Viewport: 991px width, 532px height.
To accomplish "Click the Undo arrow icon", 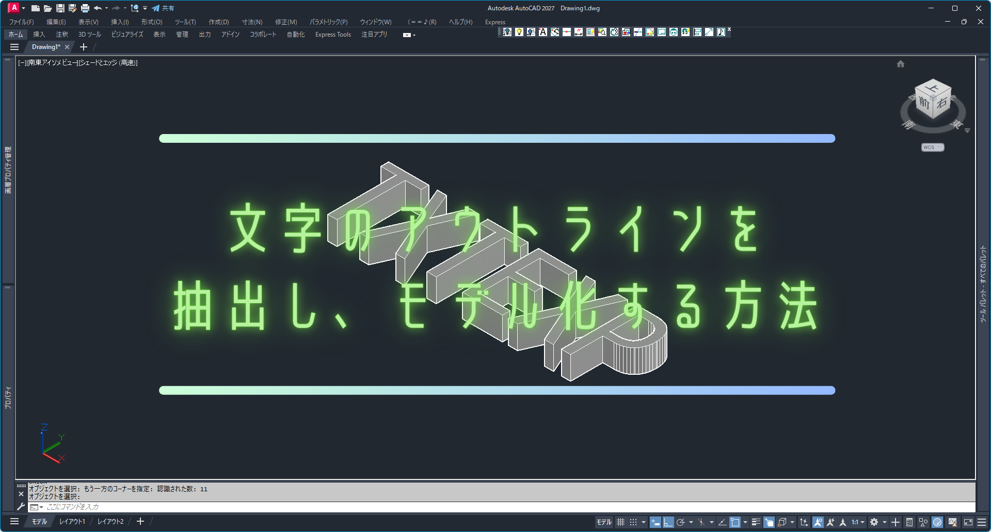I will click(98, 8).
